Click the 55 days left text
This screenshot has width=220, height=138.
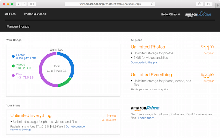[x=109, y=120]
